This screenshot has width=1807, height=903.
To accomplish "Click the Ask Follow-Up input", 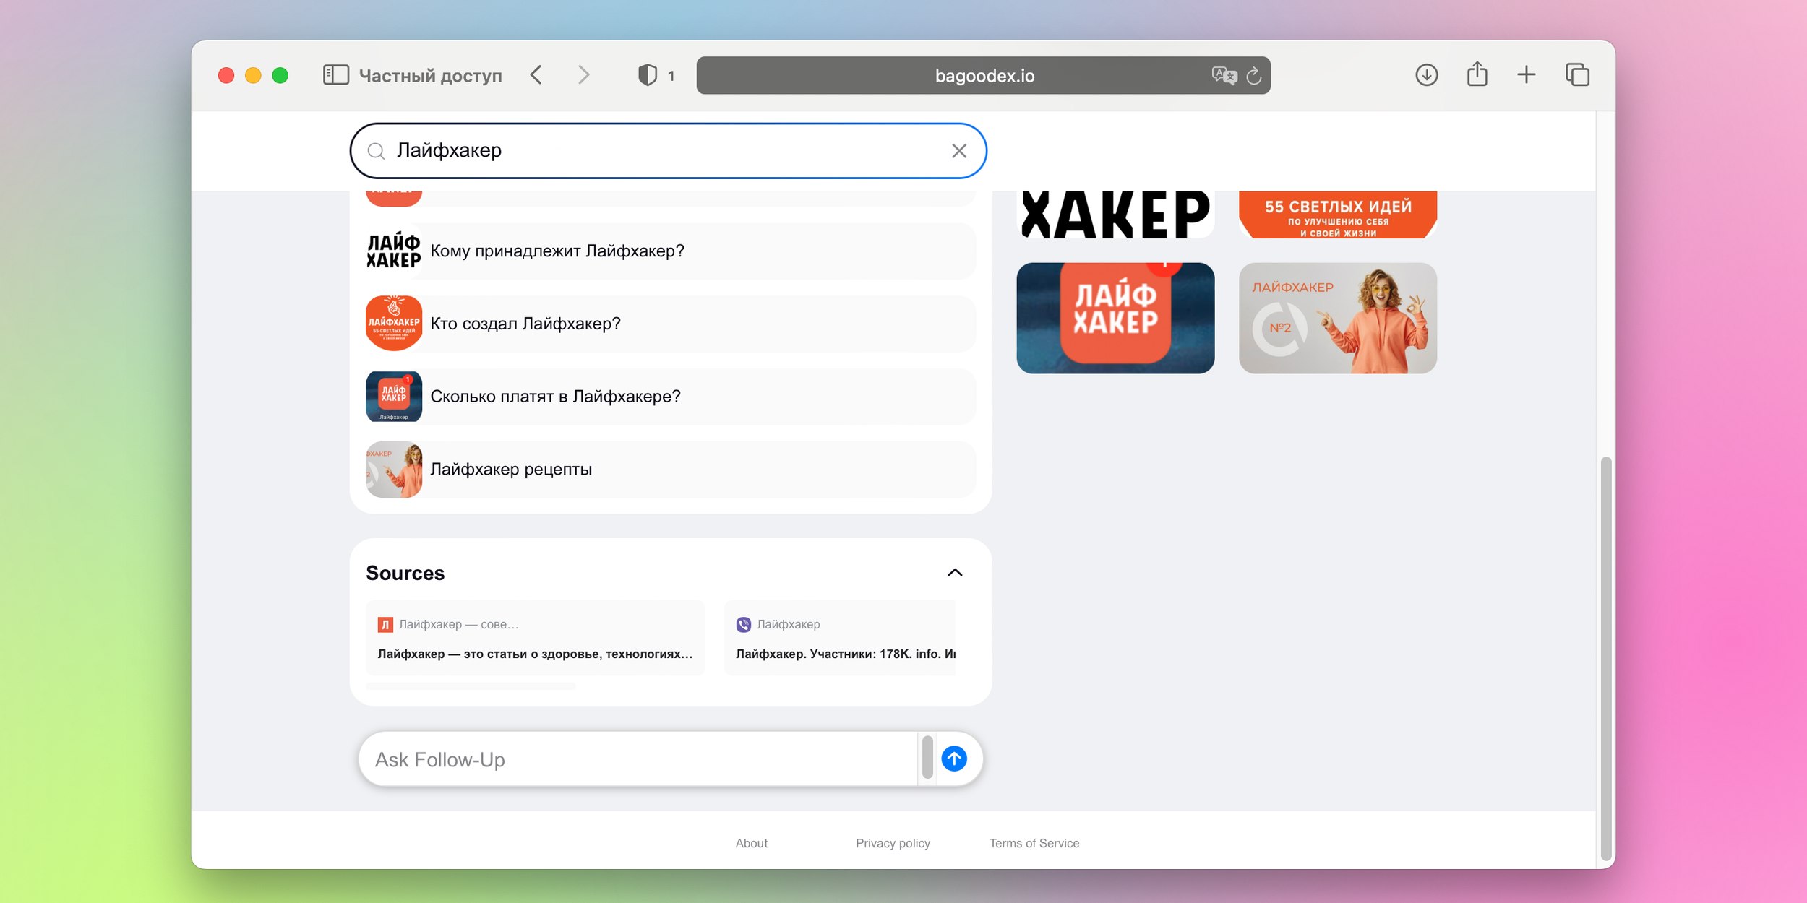I will coord(638,759).
